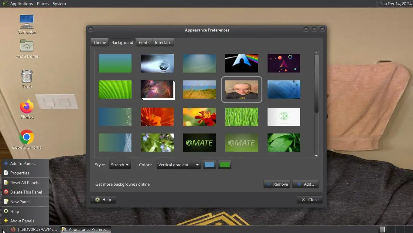
Task: Switch to the Theme tab
Action: tap(100, 42)
